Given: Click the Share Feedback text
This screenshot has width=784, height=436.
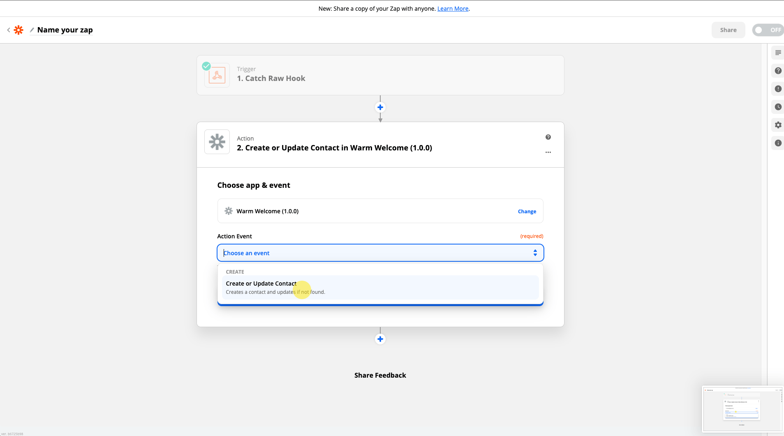Looking at the screenshot, I should tap(380, 375).
